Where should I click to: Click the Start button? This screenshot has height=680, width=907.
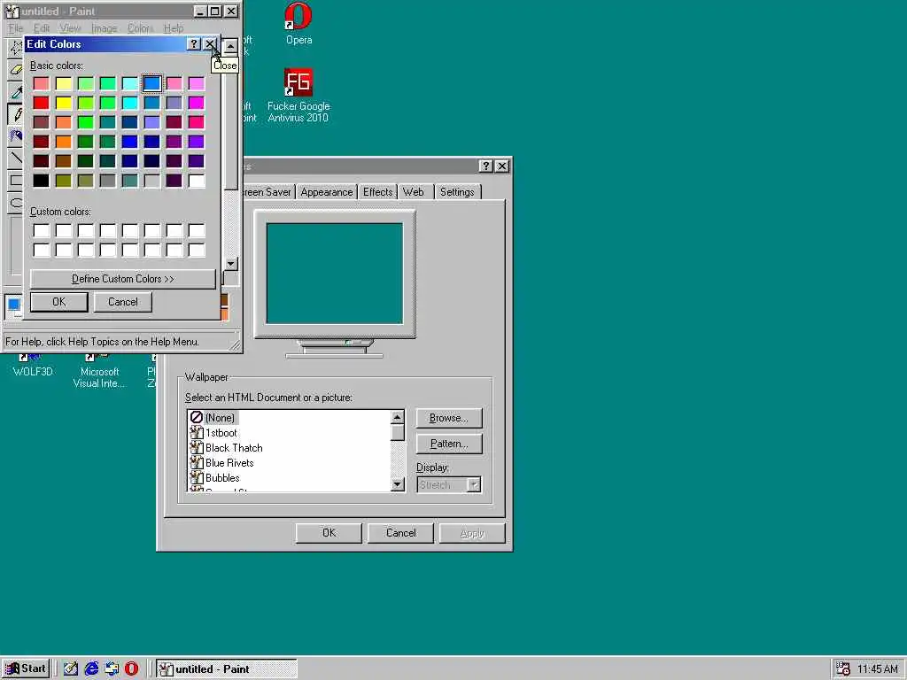coord(26,669)
